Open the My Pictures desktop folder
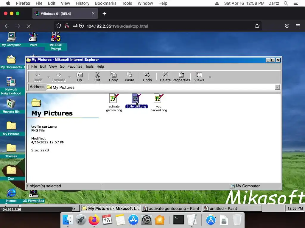305x228 pixels. (11, 128)
